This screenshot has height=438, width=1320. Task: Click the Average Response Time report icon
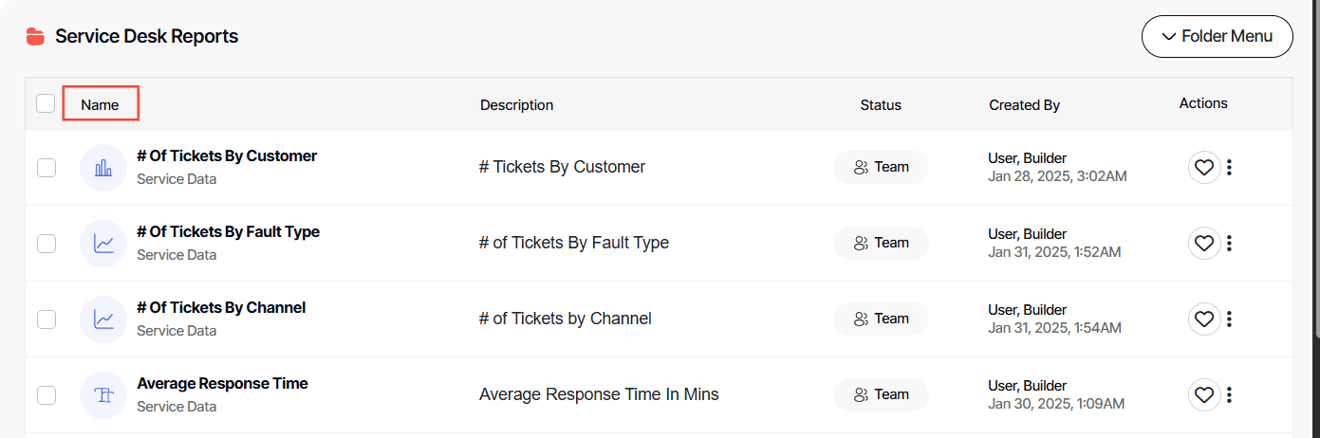103,395
